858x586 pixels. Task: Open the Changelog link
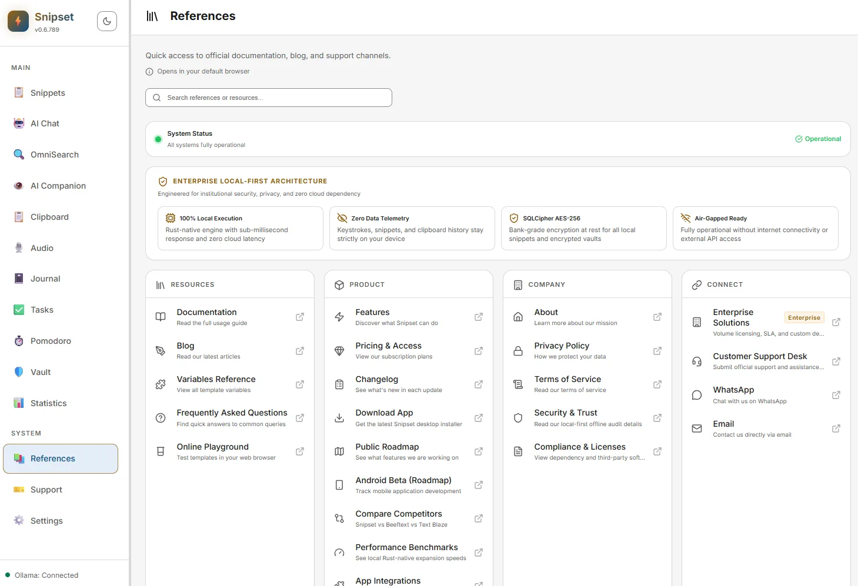tap(409, 384)
